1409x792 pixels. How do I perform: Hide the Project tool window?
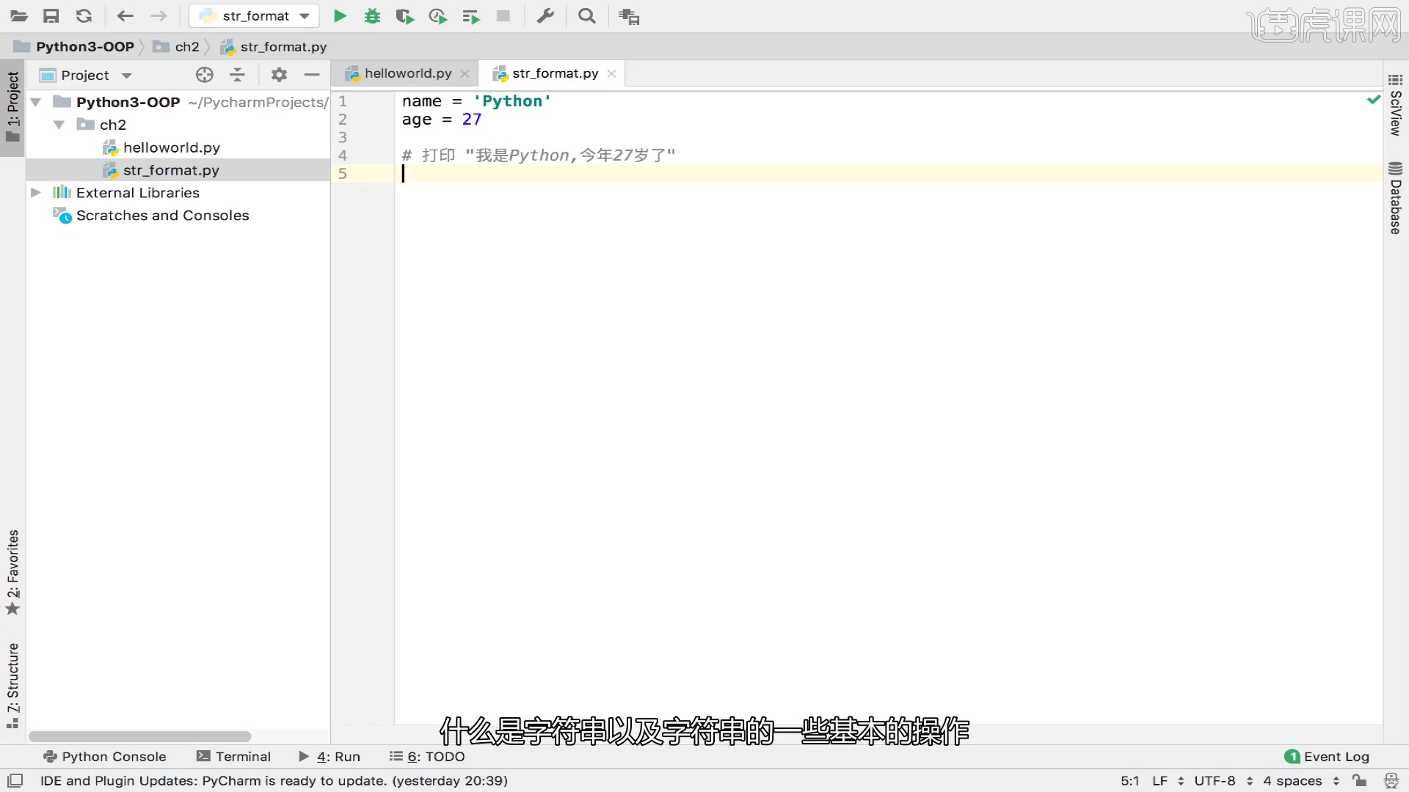click(x=312, y=74)
